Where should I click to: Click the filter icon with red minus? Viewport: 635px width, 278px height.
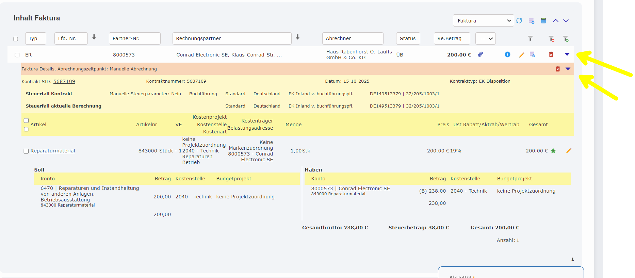tap(551, 39)
